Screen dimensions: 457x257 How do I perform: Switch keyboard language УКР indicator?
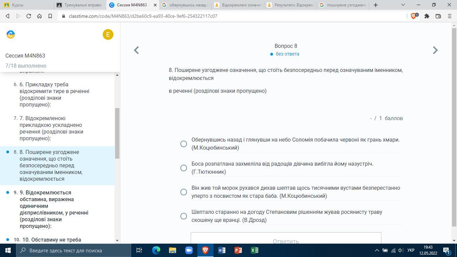pos(411,250)
